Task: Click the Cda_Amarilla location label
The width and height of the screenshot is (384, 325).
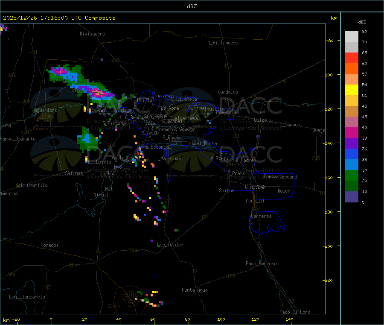Action: click(32, 185)
